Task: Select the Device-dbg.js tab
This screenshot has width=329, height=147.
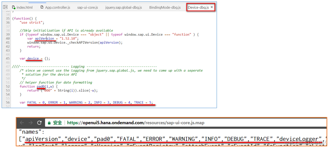Action: pyautogui.click(x=198, y=7)
